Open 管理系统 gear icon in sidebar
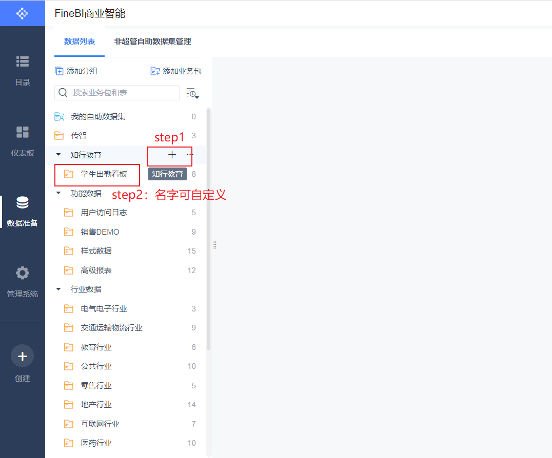552x458 pixels. [x=23, y=273]
